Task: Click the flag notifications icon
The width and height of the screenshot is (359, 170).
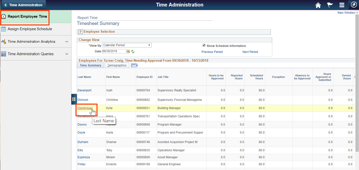Action: click(329, 5)
